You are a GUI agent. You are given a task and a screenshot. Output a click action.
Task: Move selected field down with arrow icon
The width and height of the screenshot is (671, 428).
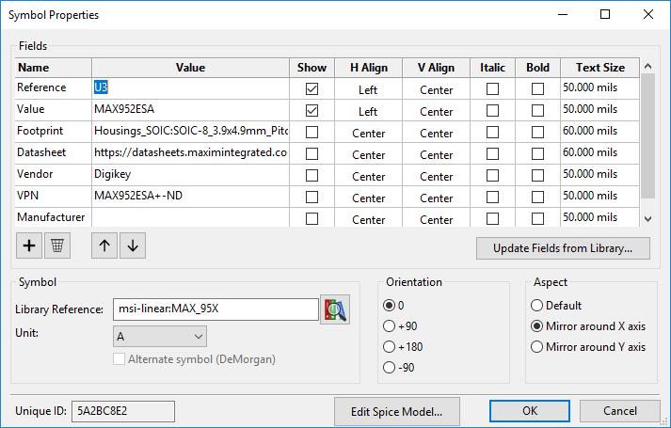point(132,246)
